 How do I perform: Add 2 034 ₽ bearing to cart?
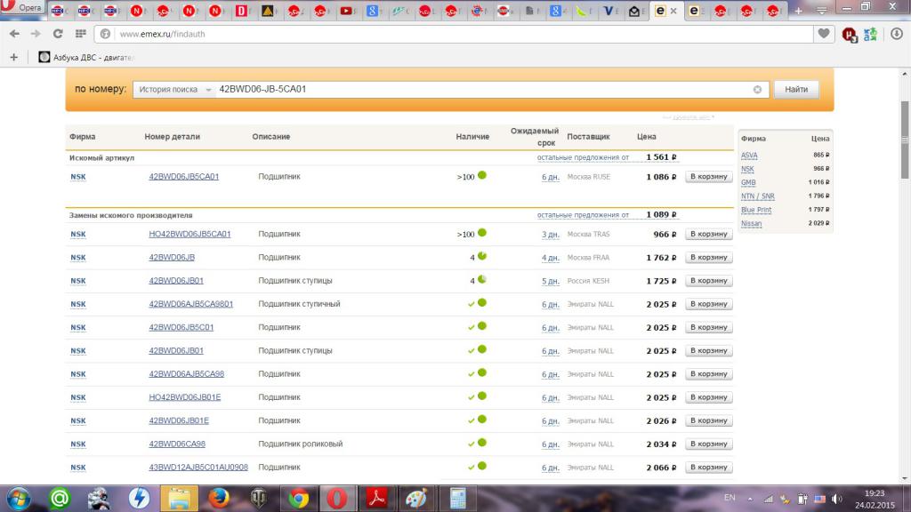click(x=708, y=444)
